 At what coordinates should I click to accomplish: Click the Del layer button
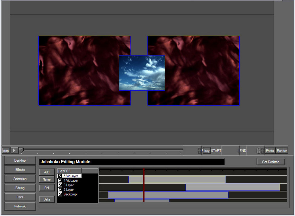click(x=47, y=188)
